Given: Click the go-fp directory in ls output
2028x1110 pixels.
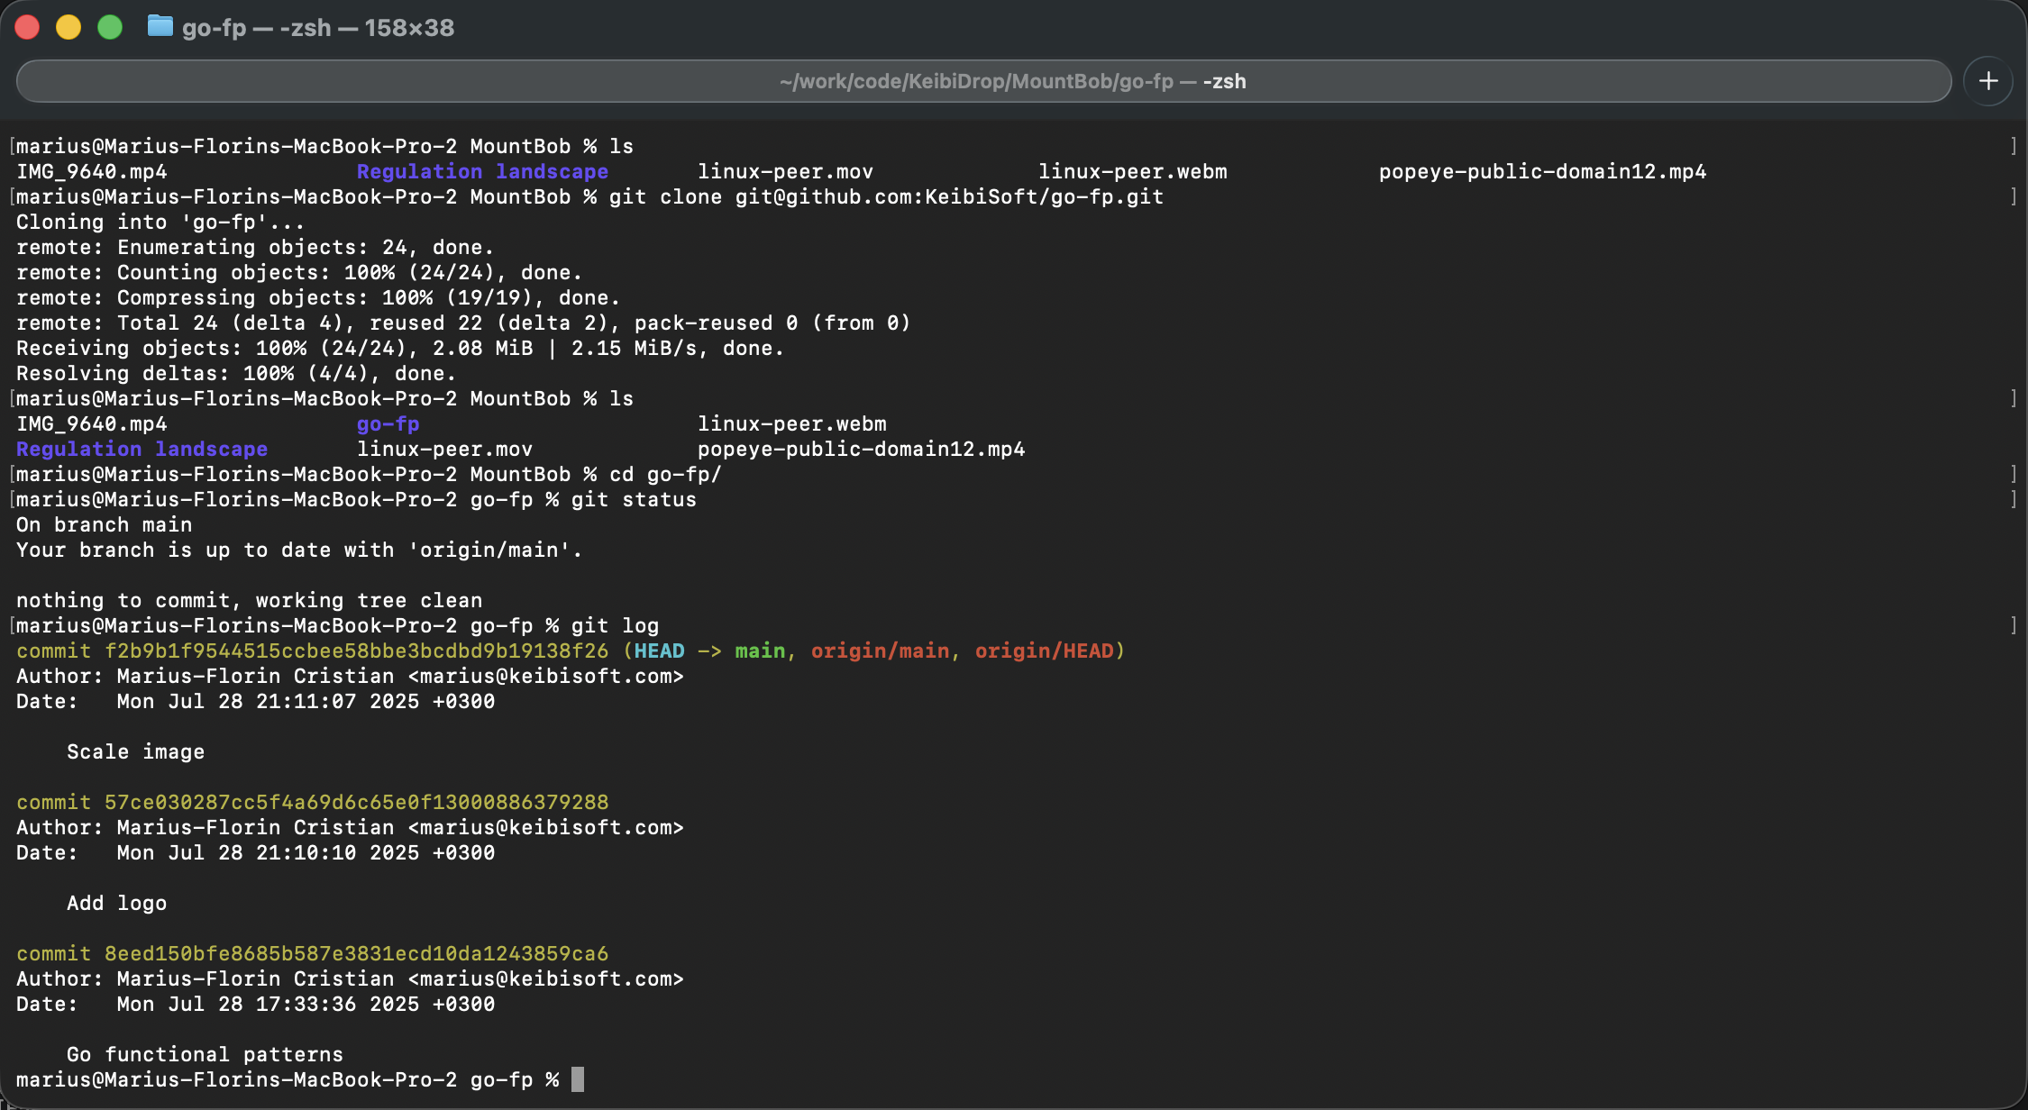Looking at the screenshot, I should pos(388,423).
